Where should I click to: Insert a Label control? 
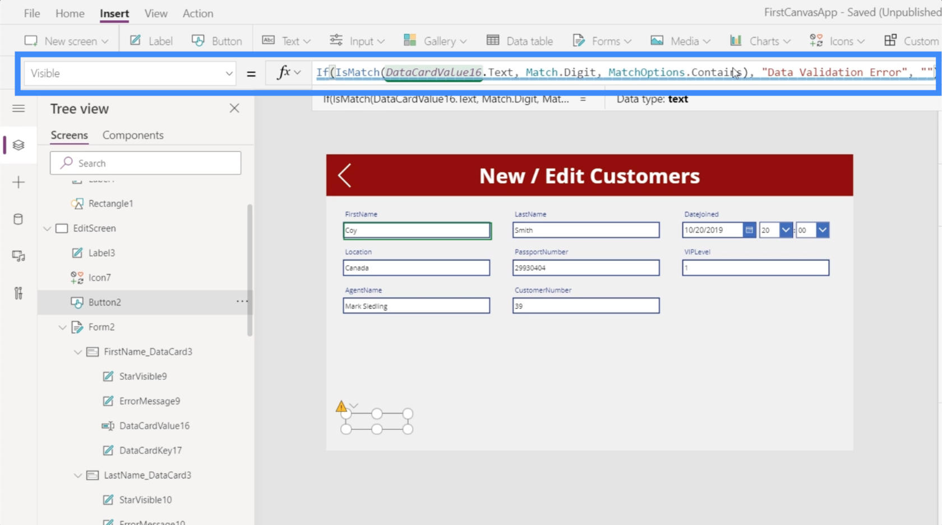[151, 41]
